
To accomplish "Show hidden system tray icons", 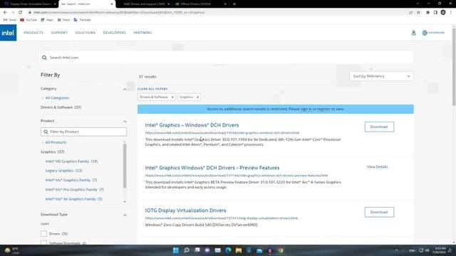I will tap(396, 250).
